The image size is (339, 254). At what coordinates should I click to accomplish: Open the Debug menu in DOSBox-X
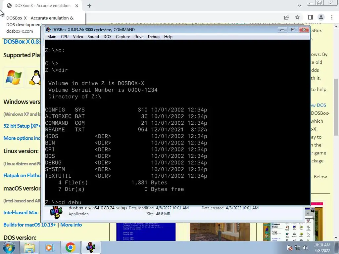coord(154,37)
